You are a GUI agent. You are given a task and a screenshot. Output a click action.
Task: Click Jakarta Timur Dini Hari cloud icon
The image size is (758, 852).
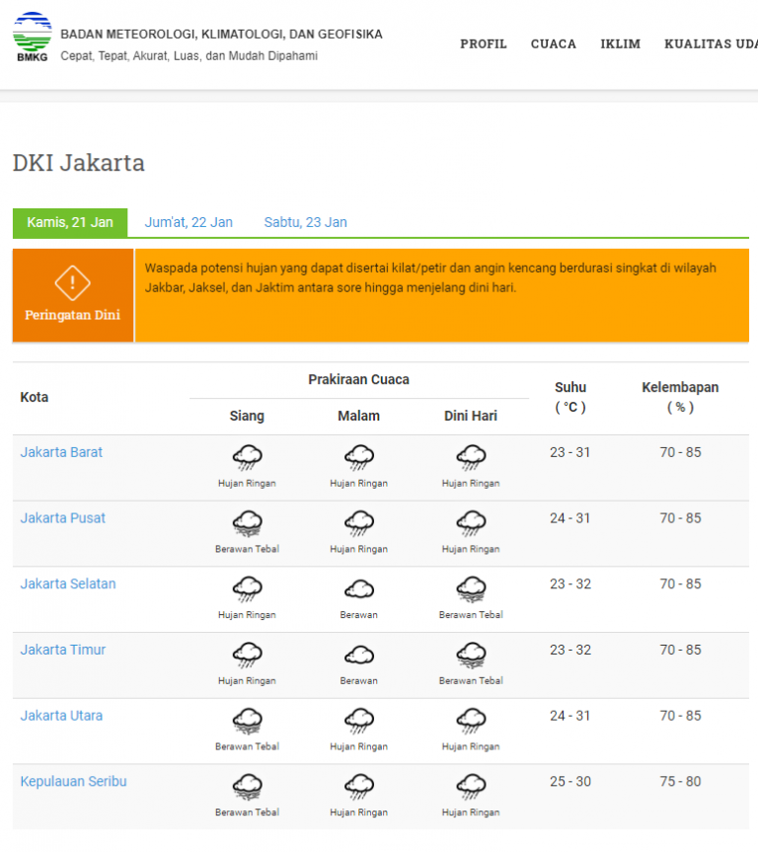click(471, 656)
